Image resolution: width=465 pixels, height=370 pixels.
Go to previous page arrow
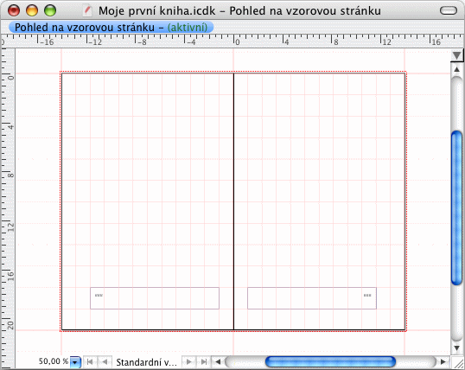[x=105, y=362]
